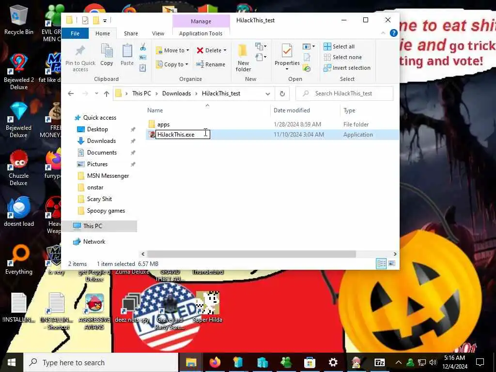The height and width of the screenshot is (372, 496).
Task: Open the Easy access dropdown
Action: [x=261, y=57]
